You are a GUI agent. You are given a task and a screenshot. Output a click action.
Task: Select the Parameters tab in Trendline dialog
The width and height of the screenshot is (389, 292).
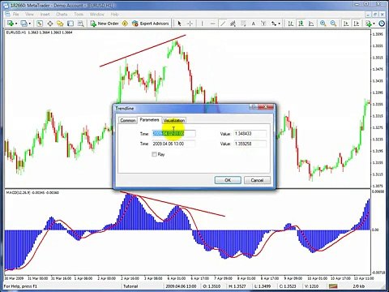(x=149, y=120)
